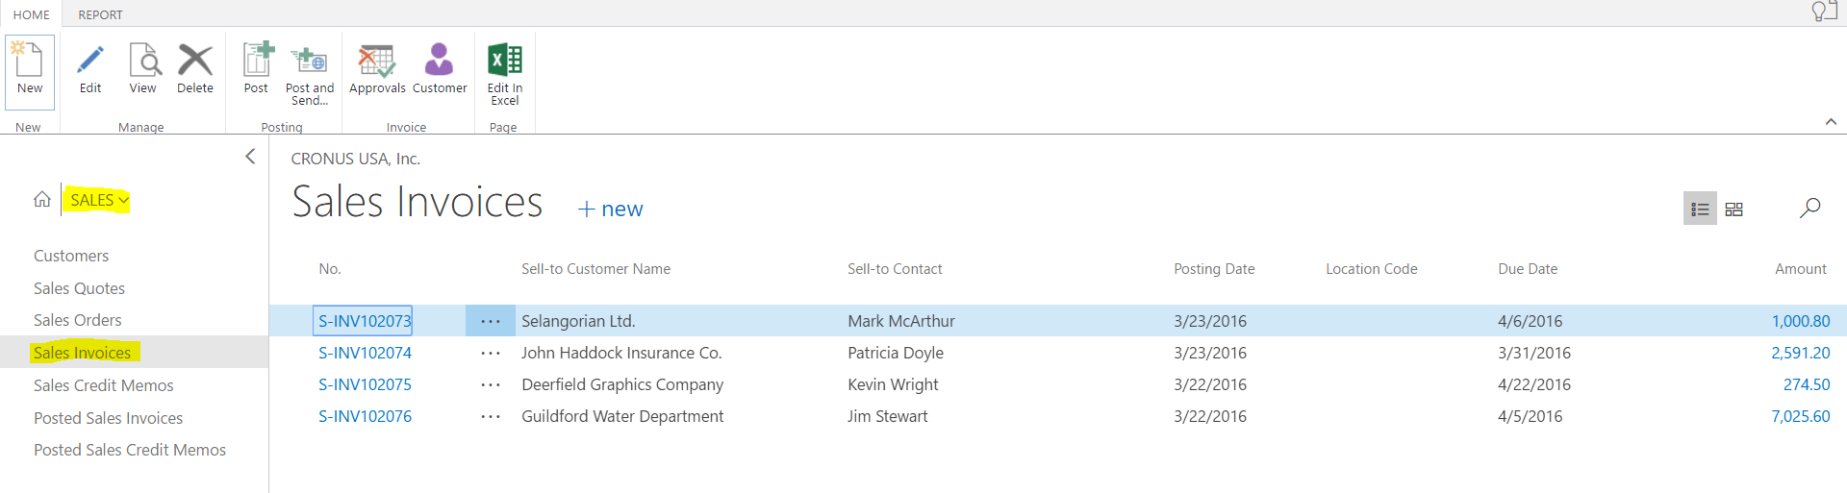The image size is (1847, 493).
Task: Click the Mark McArthur contact cell
Action: pos(901,321)
